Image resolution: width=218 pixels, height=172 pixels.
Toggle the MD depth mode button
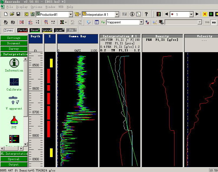tap(214, 22)
